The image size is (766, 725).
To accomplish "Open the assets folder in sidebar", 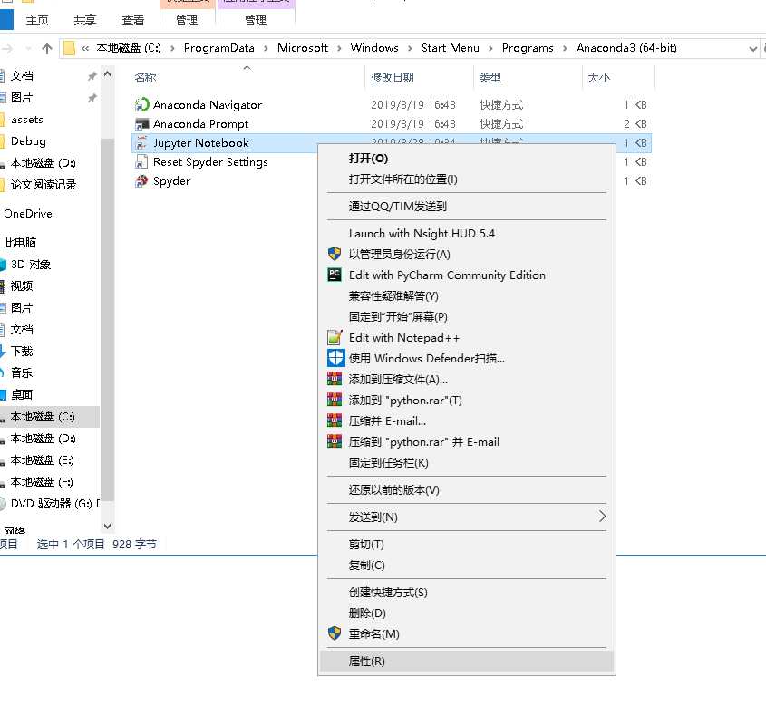I will (x=27, y=120).
